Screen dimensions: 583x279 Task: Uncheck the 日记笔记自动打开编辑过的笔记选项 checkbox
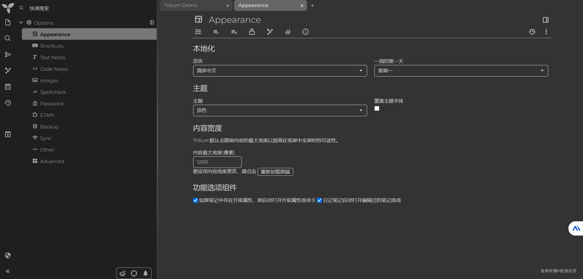[319, 200]
